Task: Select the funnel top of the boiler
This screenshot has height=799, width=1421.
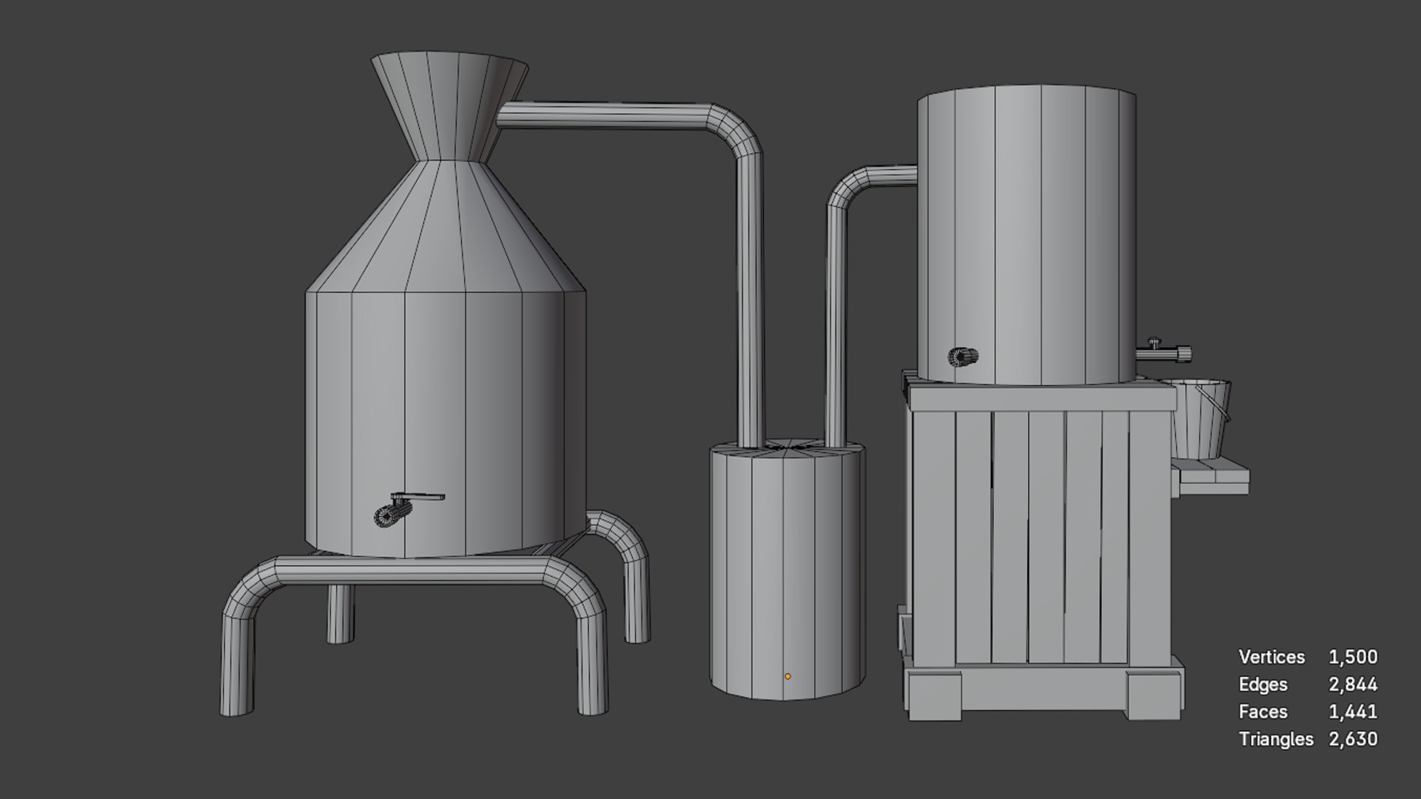Action: tap(449, 106)
